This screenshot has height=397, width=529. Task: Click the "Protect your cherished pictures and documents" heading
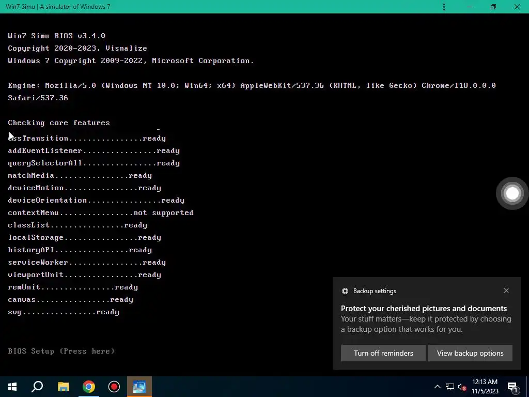[424, 309]
